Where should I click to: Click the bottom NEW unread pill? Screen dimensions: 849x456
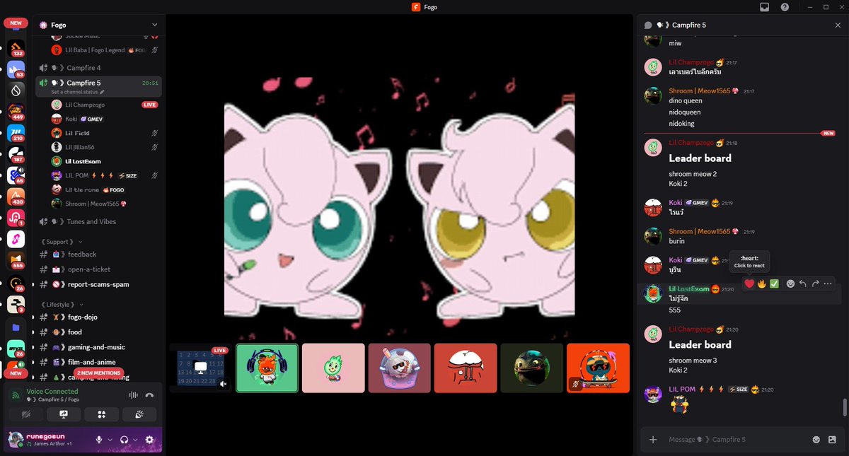16,373
